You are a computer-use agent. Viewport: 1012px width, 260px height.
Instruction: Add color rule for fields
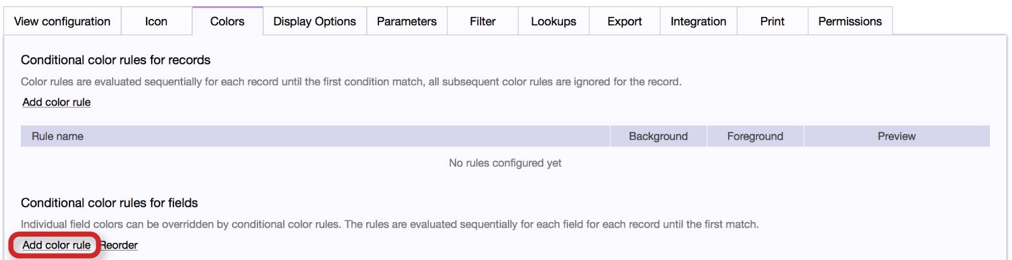tap(56, 245)
